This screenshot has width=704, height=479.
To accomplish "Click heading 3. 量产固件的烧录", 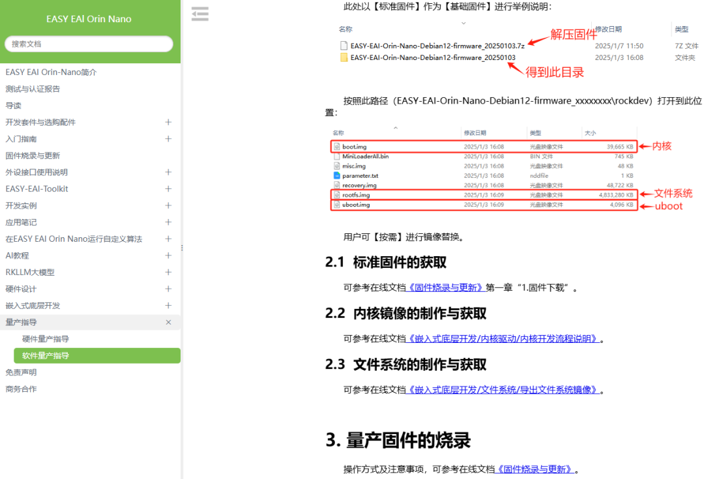I will [x=398, y=440].
